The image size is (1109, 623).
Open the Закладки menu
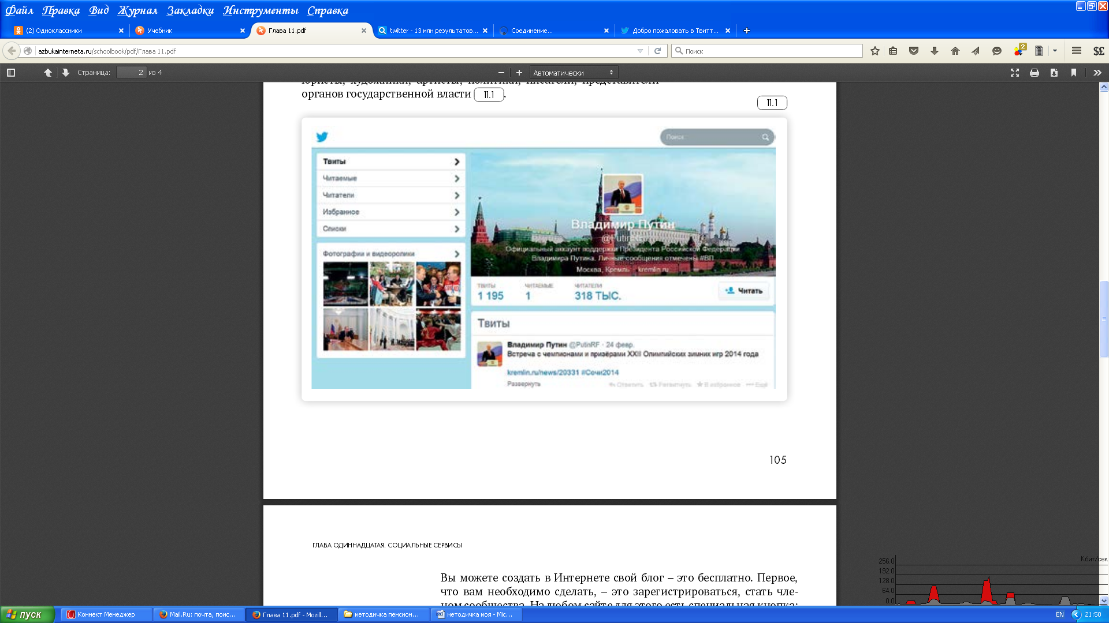pyautogui.click(x=190, y=10)
